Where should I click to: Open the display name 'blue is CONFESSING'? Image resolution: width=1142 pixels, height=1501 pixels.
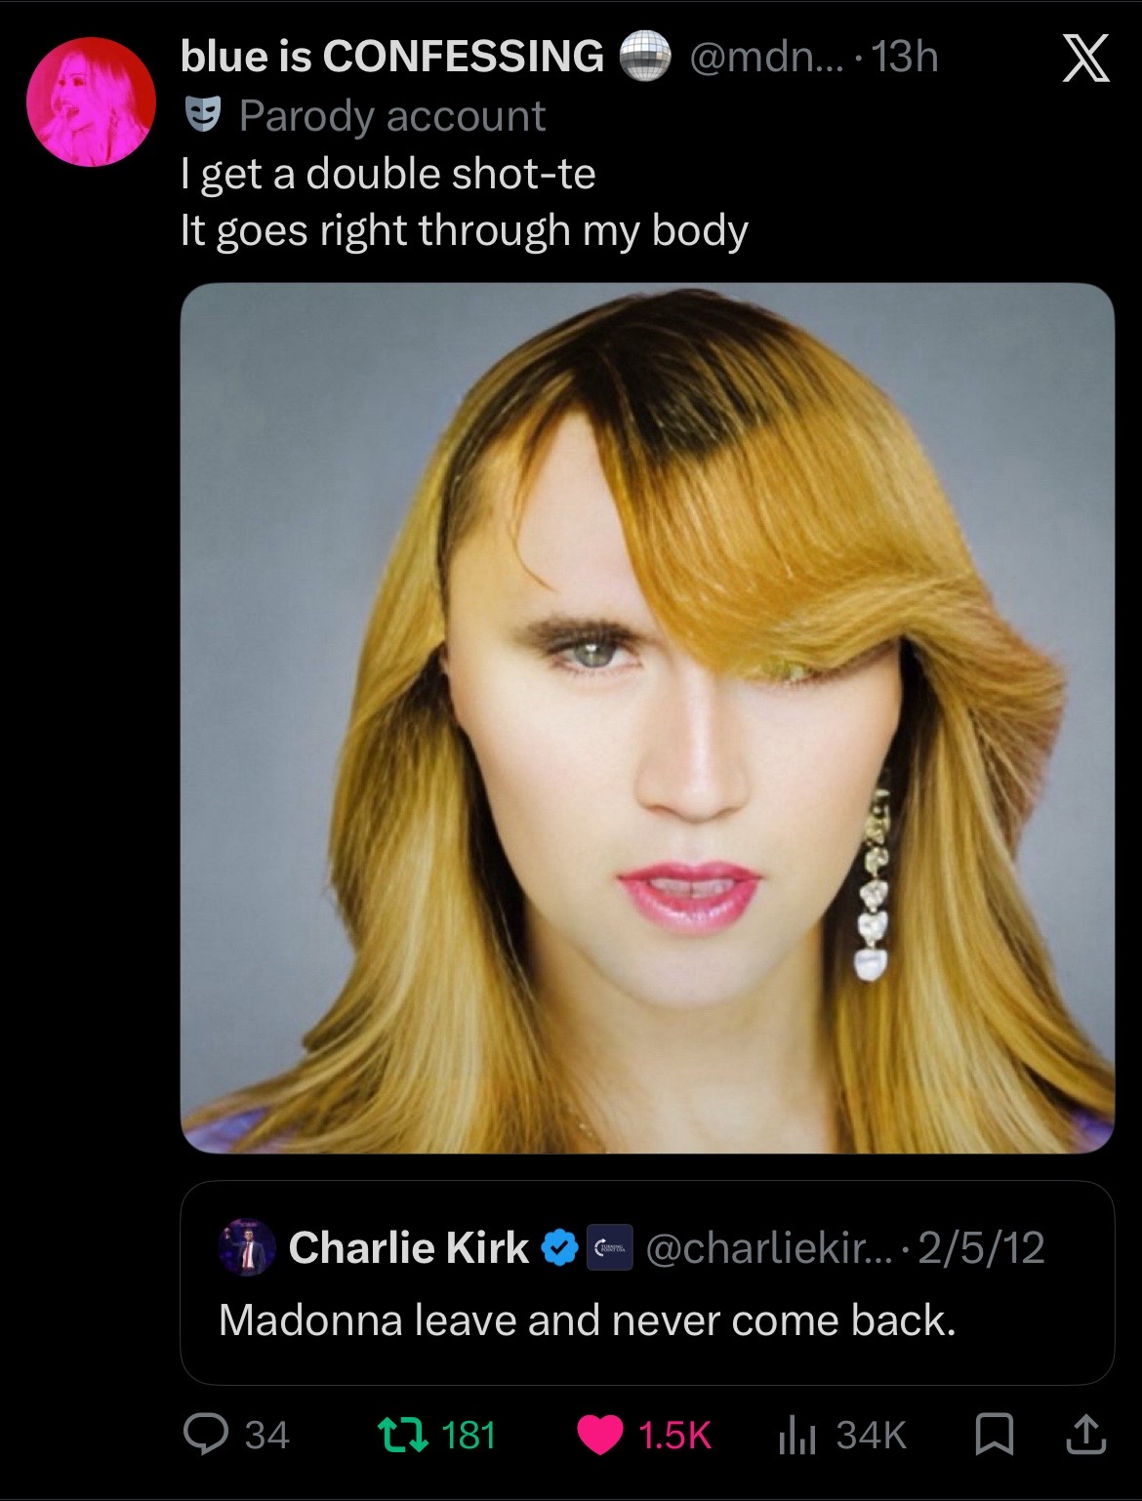point(391,57)
